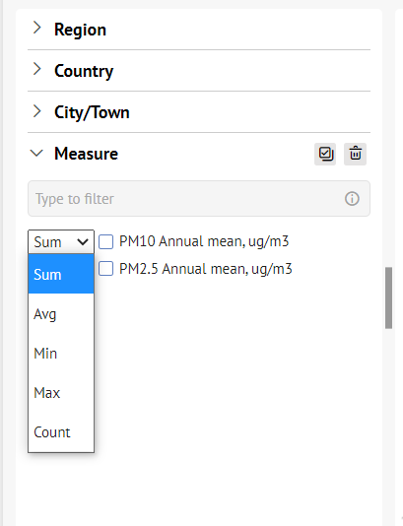Select Avg from the aggregation list

pyautogui.click(x=61, y=313)
